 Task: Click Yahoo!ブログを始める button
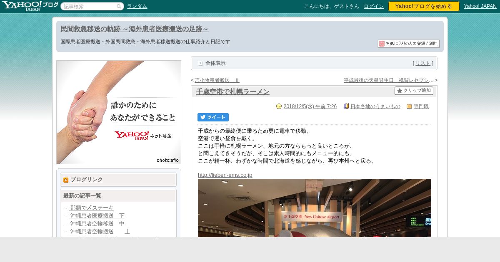tap(424, 6)
